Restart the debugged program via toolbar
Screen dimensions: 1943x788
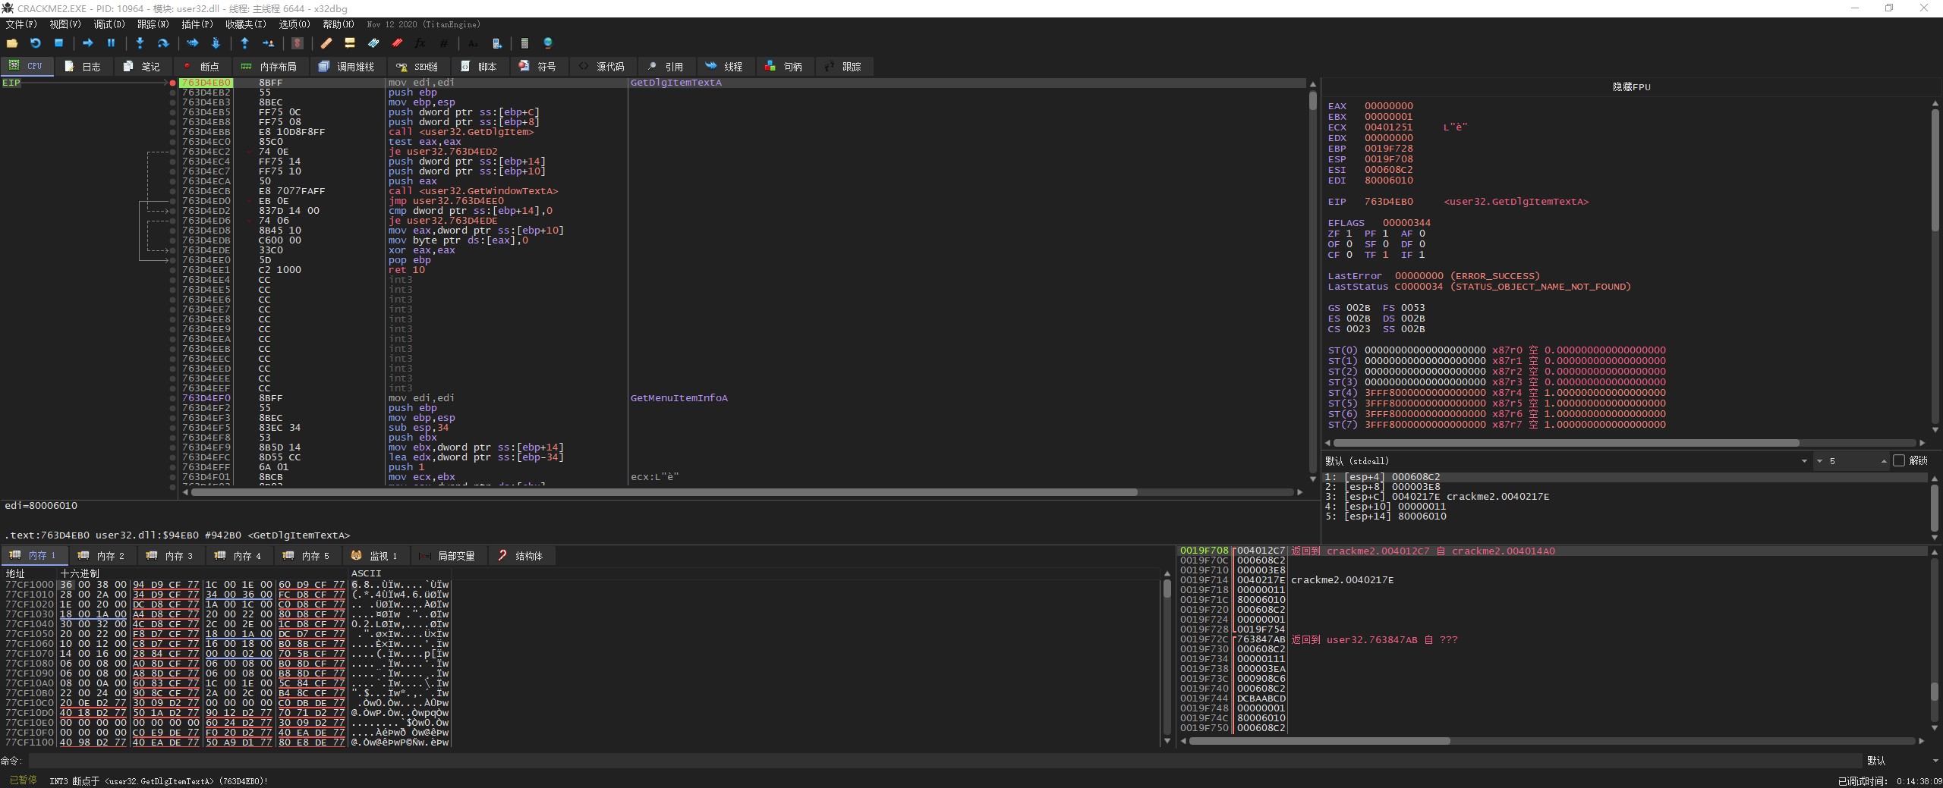(35, 43)
